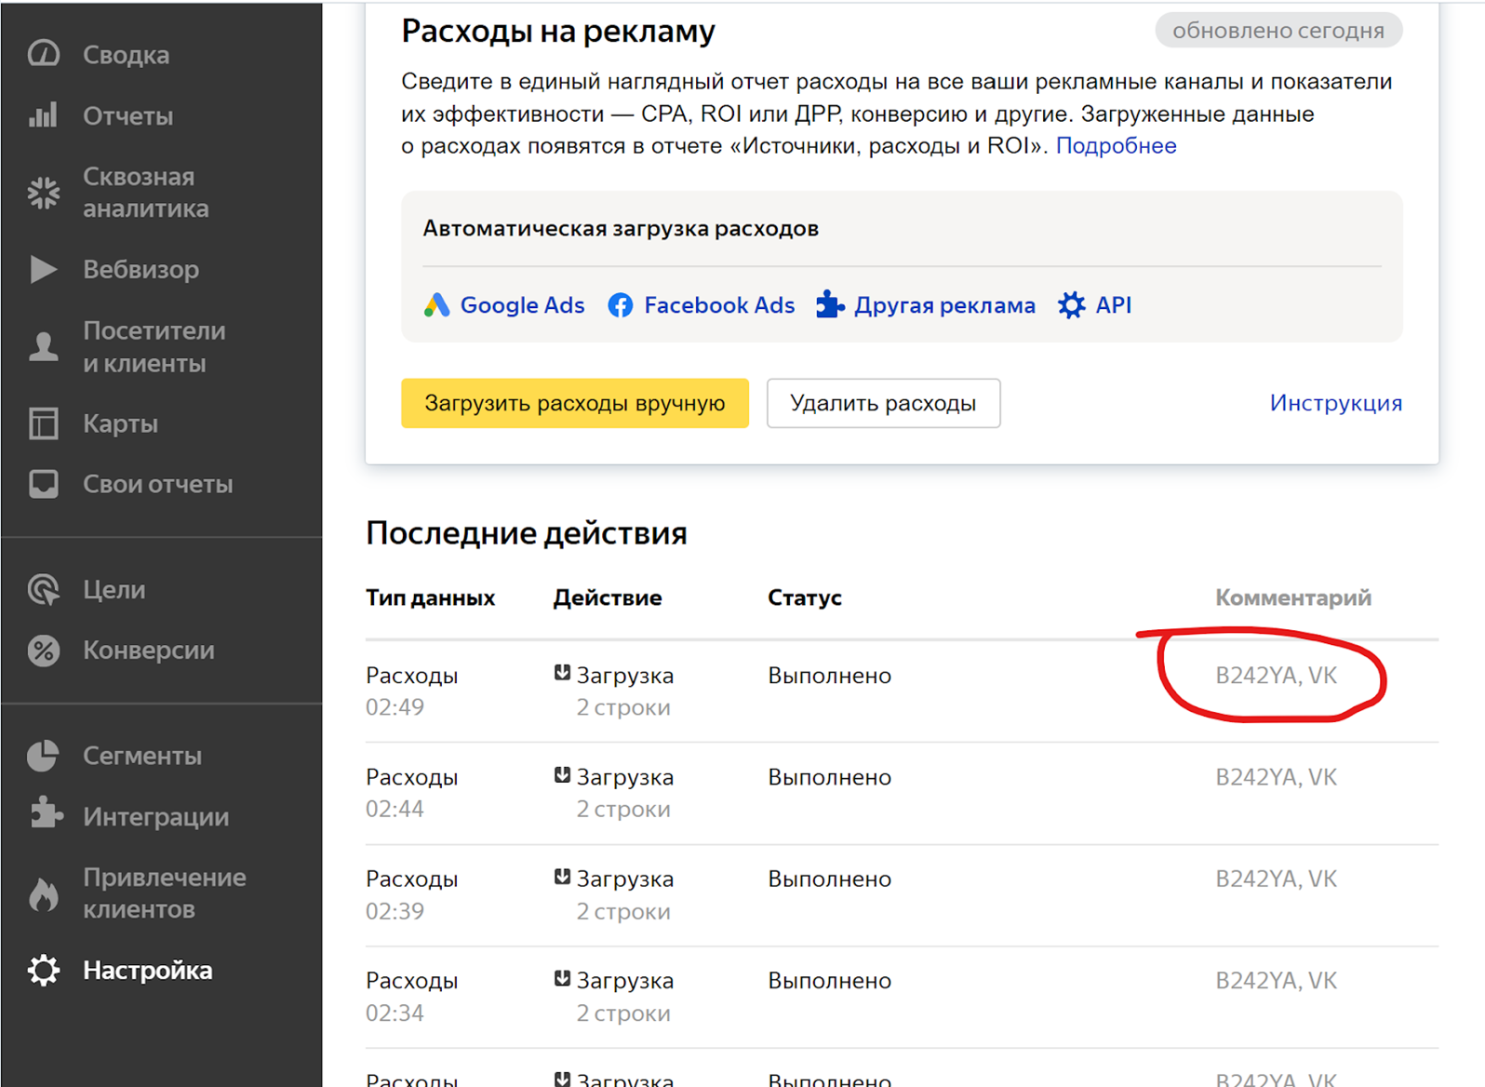Click the Facebook logo icon
The image size is (1485, 1087).
pyautogui.click(x=621, y=304)
